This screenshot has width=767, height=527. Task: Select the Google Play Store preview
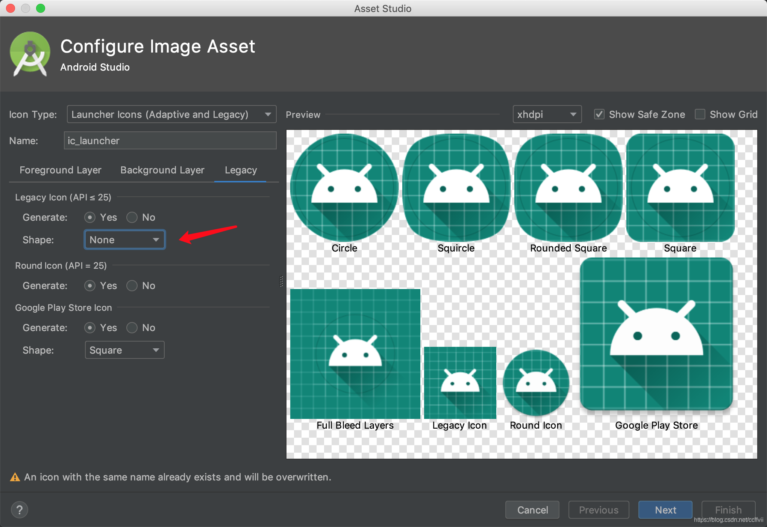click(x=656, y=334)
